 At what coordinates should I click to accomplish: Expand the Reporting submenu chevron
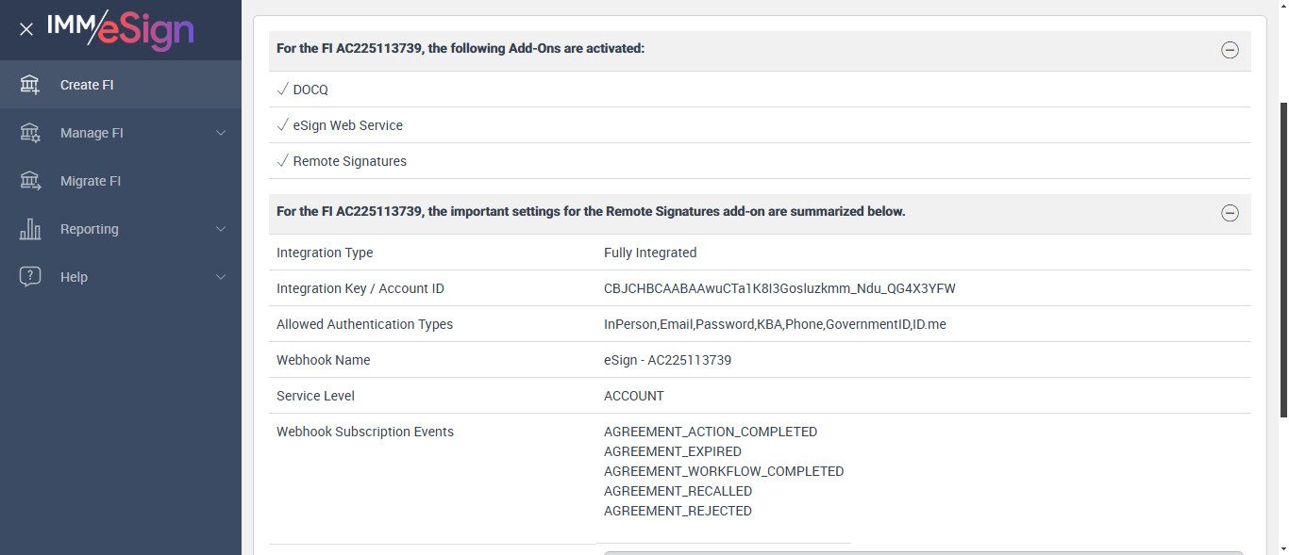tap(221, 229)
